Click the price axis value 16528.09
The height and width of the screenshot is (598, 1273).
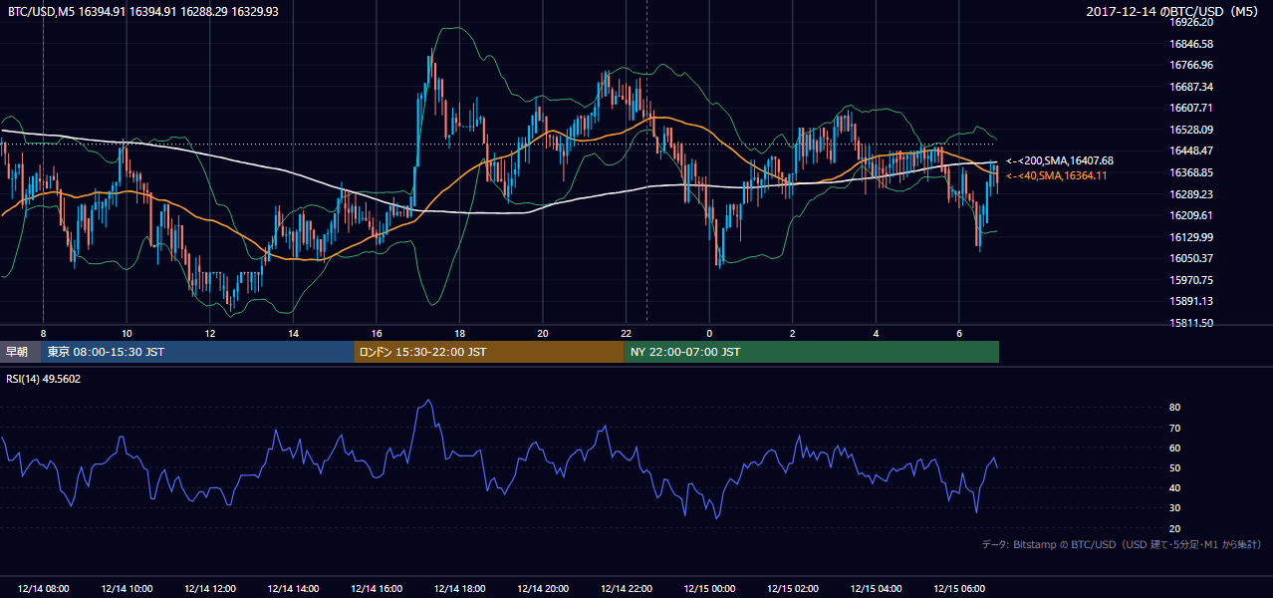coord(1190,130)
